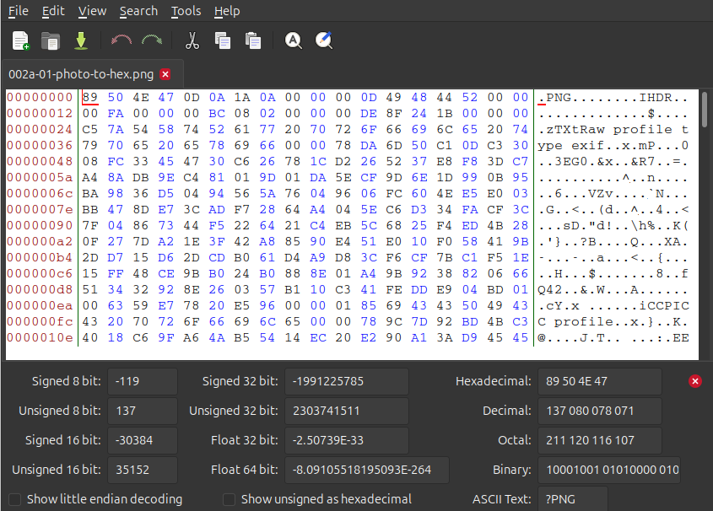
Task: Open the Search menu
Action: point(138,11)
